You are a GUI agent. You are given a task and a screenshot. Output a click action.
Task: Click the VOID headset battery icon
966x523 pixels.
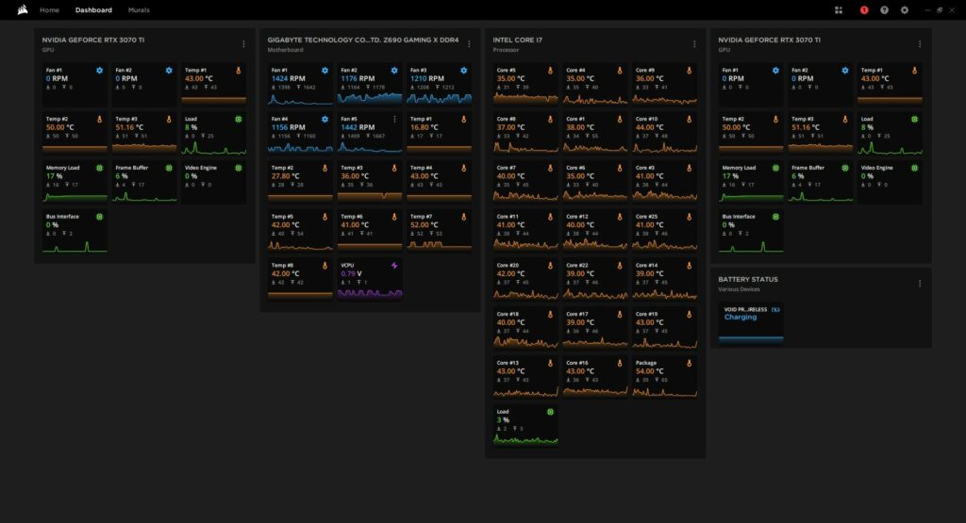point(775,309)
